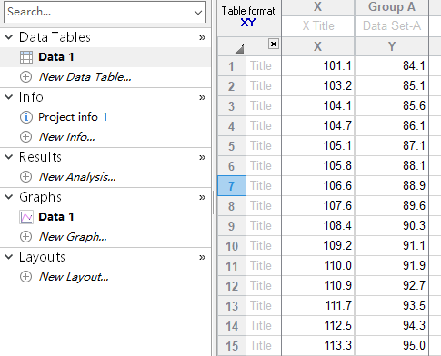
Task: Start a New Analysis
Action: coord(77,177)
